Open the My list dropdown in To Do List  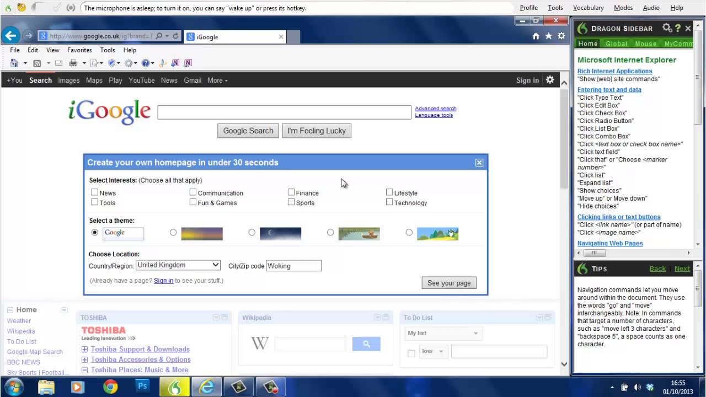tap(443, 333)
